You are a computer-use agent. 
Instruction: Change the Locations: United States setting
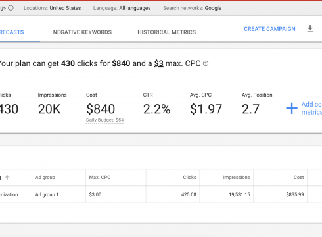click(53, 8)
